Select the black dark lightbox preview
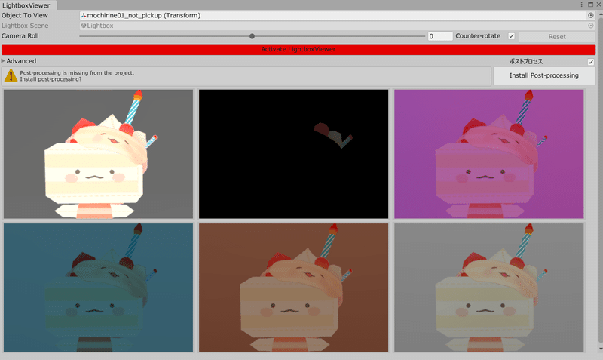This screenshot has width=603, height=360. [293, 154]
